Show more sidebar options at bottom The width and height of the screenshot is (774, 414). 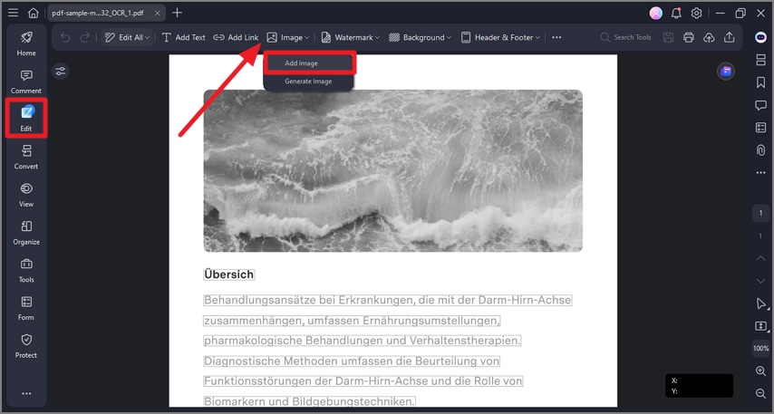pyautogui.click(x=26, y=393)
